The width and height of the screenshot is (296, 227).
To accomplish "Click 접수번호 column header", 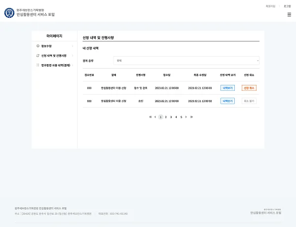I will click(89, 75).
